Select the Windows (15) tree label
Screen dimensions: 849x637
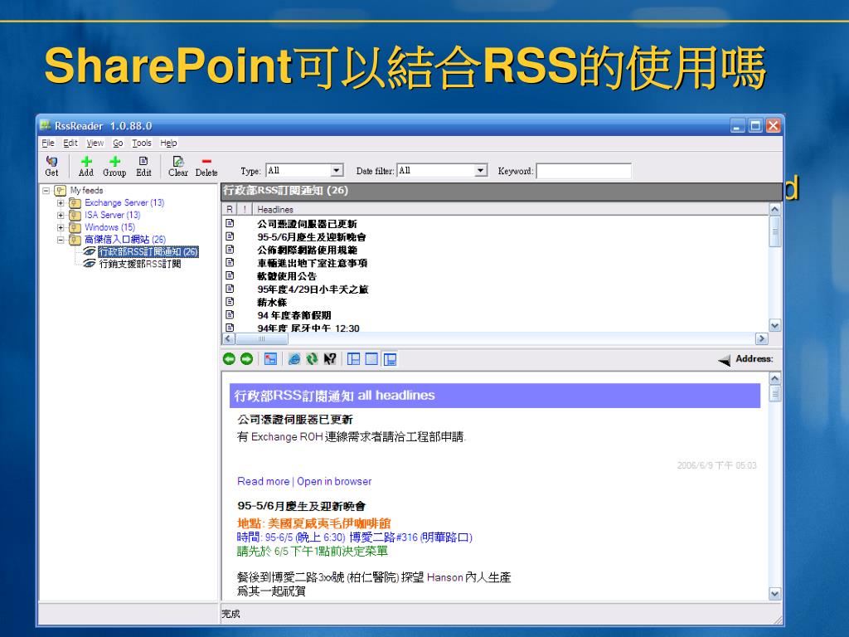[109, 227]
